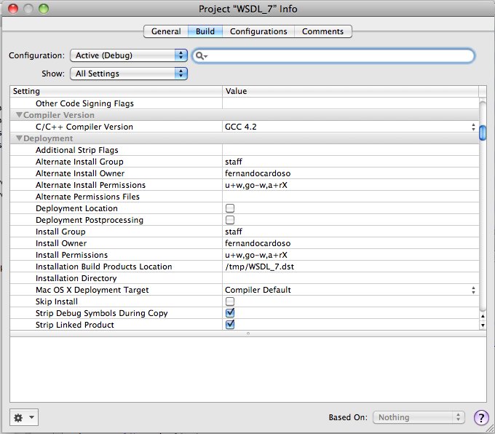
Task: Open the Comments tab
Action: (x=322, y=31)
